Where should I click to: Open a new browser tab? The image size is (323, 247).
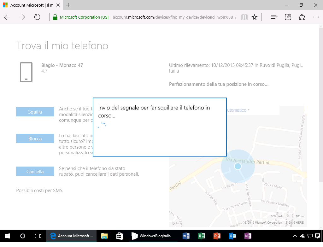click(68, 5)
